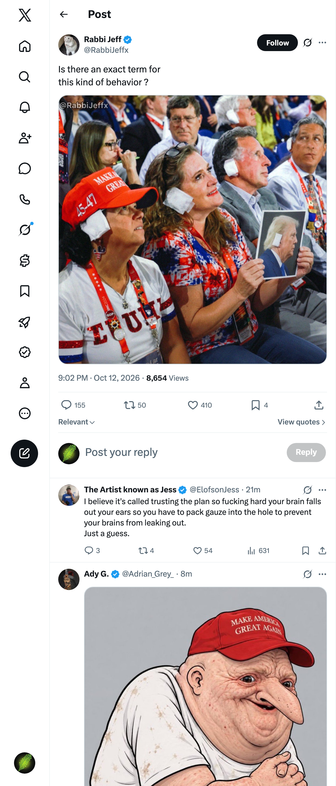This screenshot has height=786, width=336.
Task: Click the back arrow beside Post
Action: pos(64,14)
